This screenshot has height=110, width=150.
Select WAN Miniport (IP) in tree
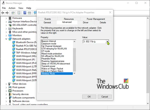coord(25,60)
